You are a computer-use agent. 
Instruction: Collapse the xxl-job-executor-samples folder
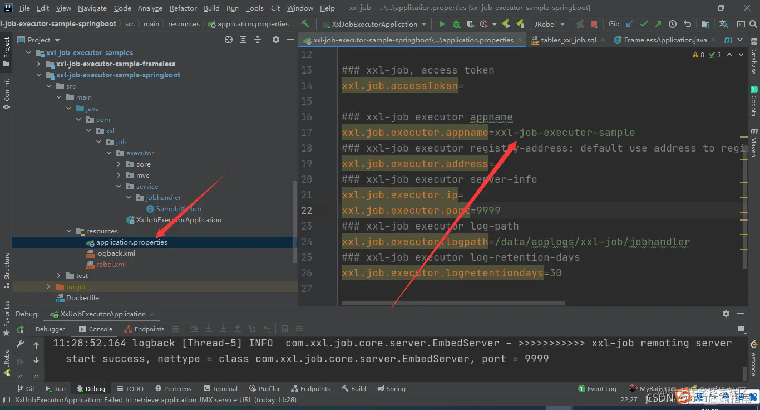coord(29,53)
